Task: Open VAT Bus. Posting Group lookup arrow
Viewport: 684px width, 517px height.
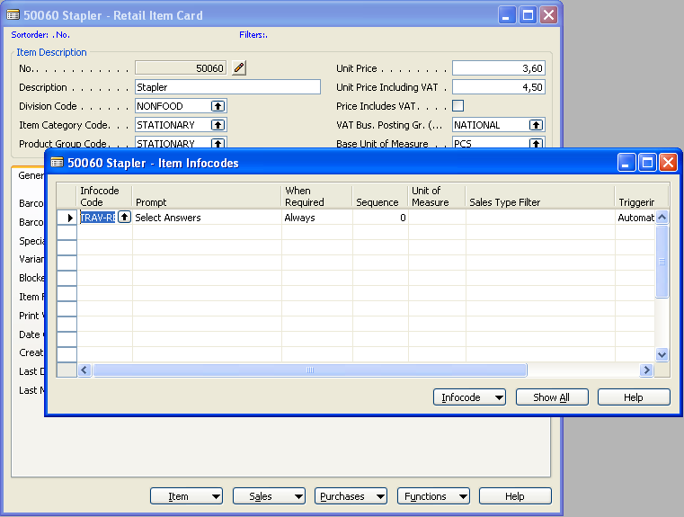Action: coord(536,125)
